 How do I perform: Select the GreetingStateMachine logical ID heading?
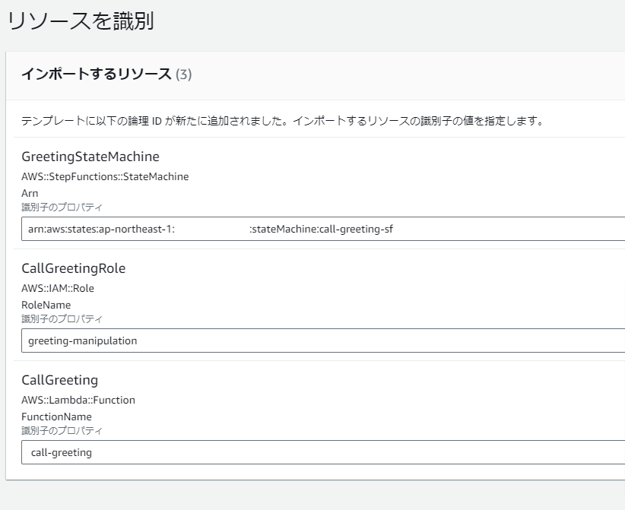pos(90,157)
